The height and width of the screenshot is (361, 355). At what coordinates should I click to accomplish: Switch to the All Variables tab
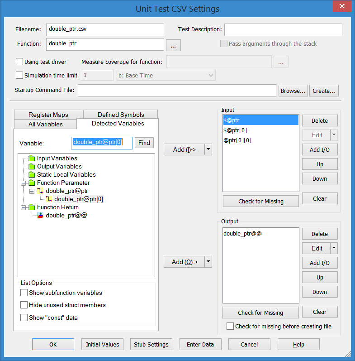[45, 124]
